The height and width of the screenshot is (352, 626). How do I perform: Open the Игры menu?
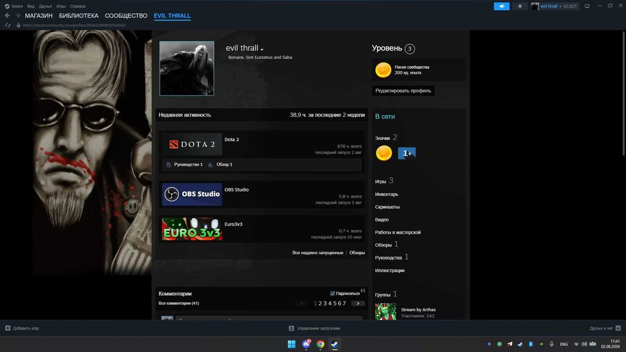pos(61,6)
